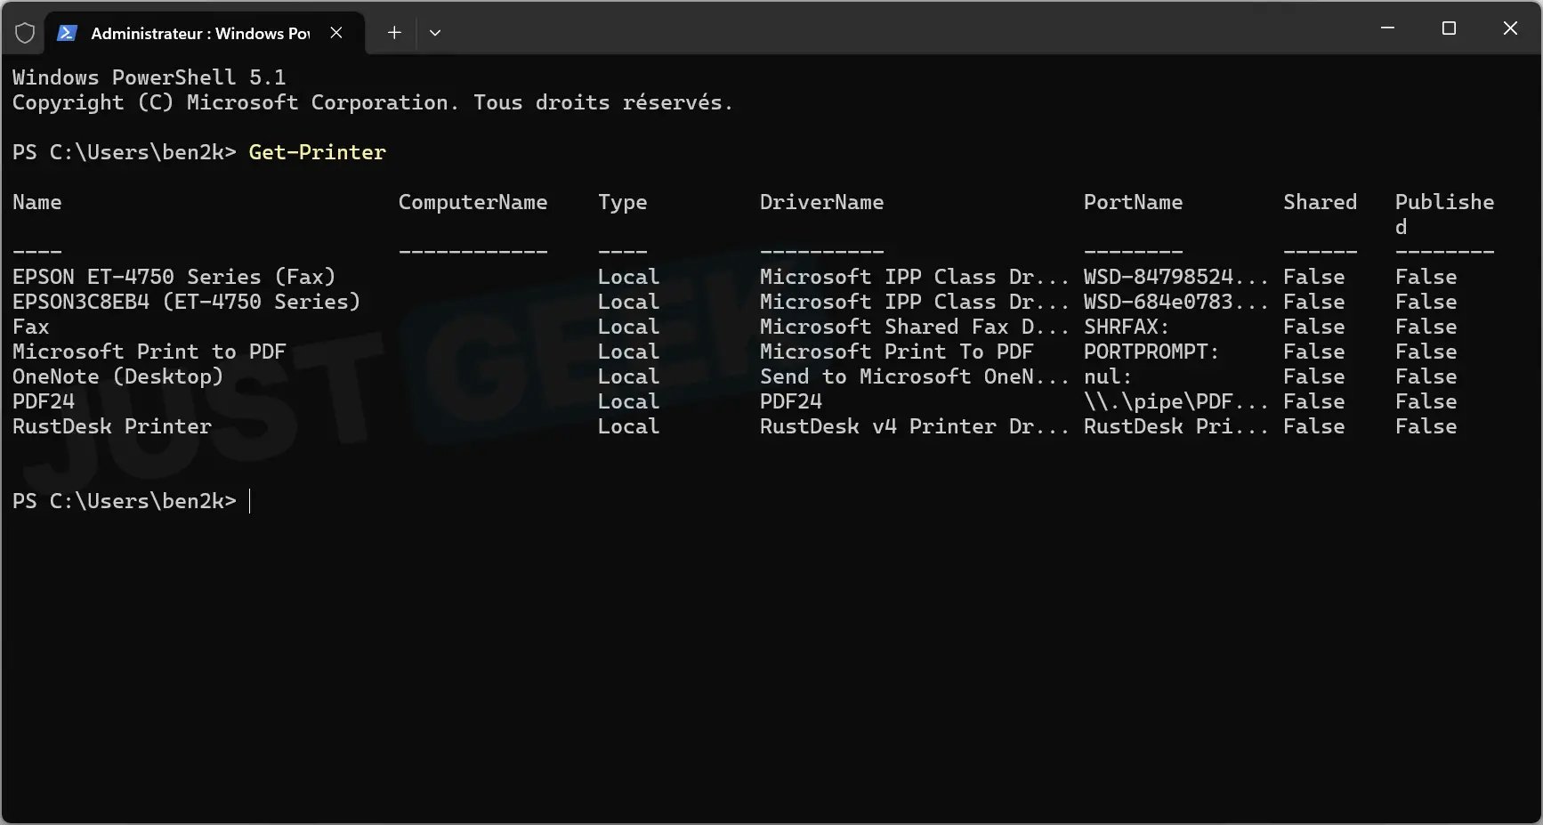
Task: Click the Type column header
Action: (x=622, y=203)
